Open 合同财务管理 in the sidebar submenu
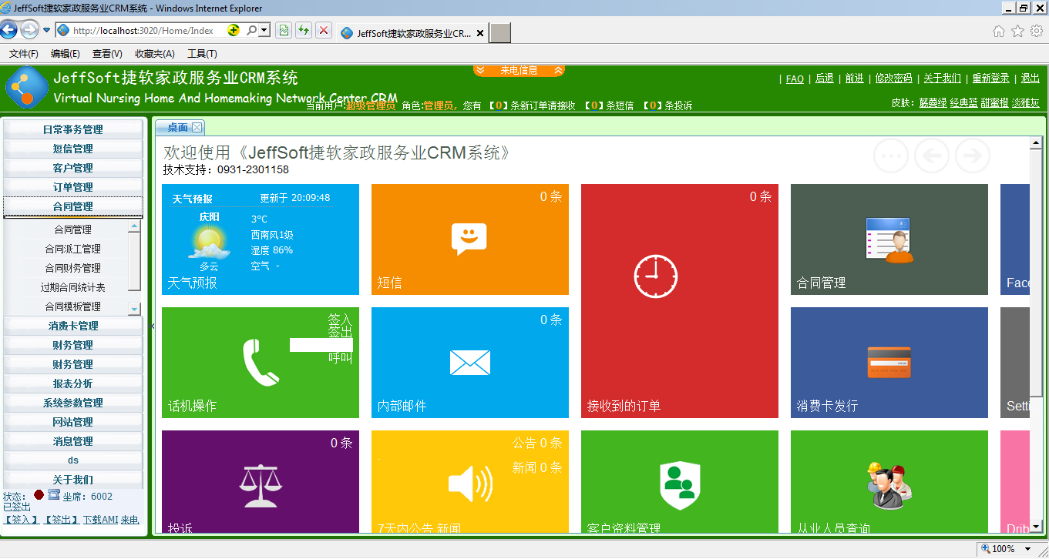 [73, 268]
